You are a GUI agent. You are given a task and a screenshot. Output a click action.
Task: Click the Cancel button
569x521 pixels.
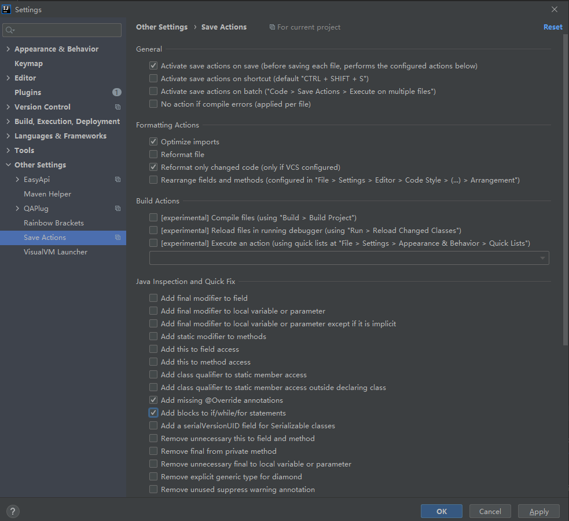coord(490,511)
